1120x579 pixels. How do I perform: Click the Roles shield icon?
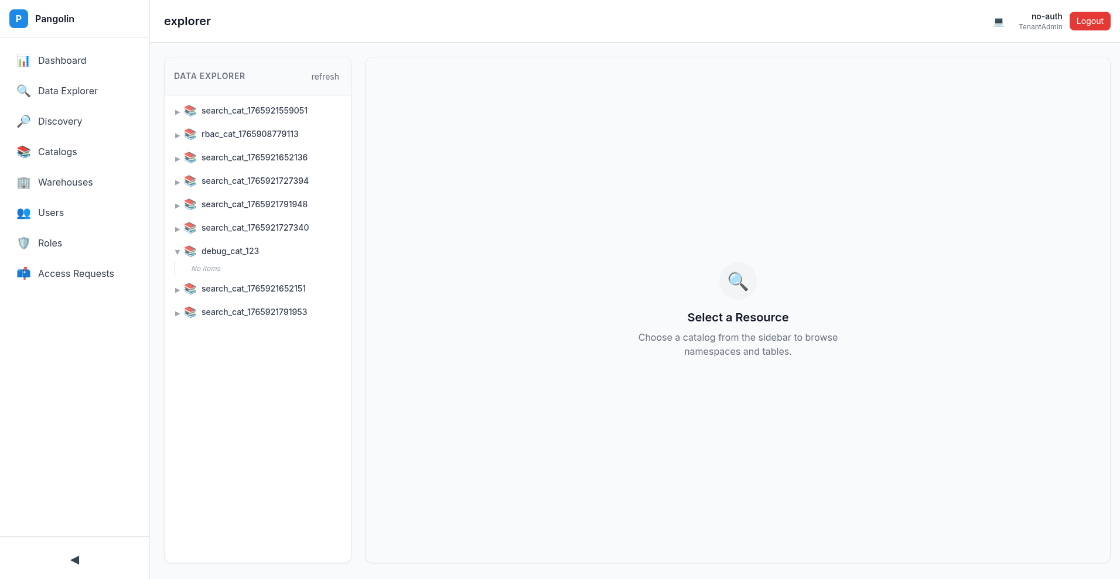tap(23, 243)
